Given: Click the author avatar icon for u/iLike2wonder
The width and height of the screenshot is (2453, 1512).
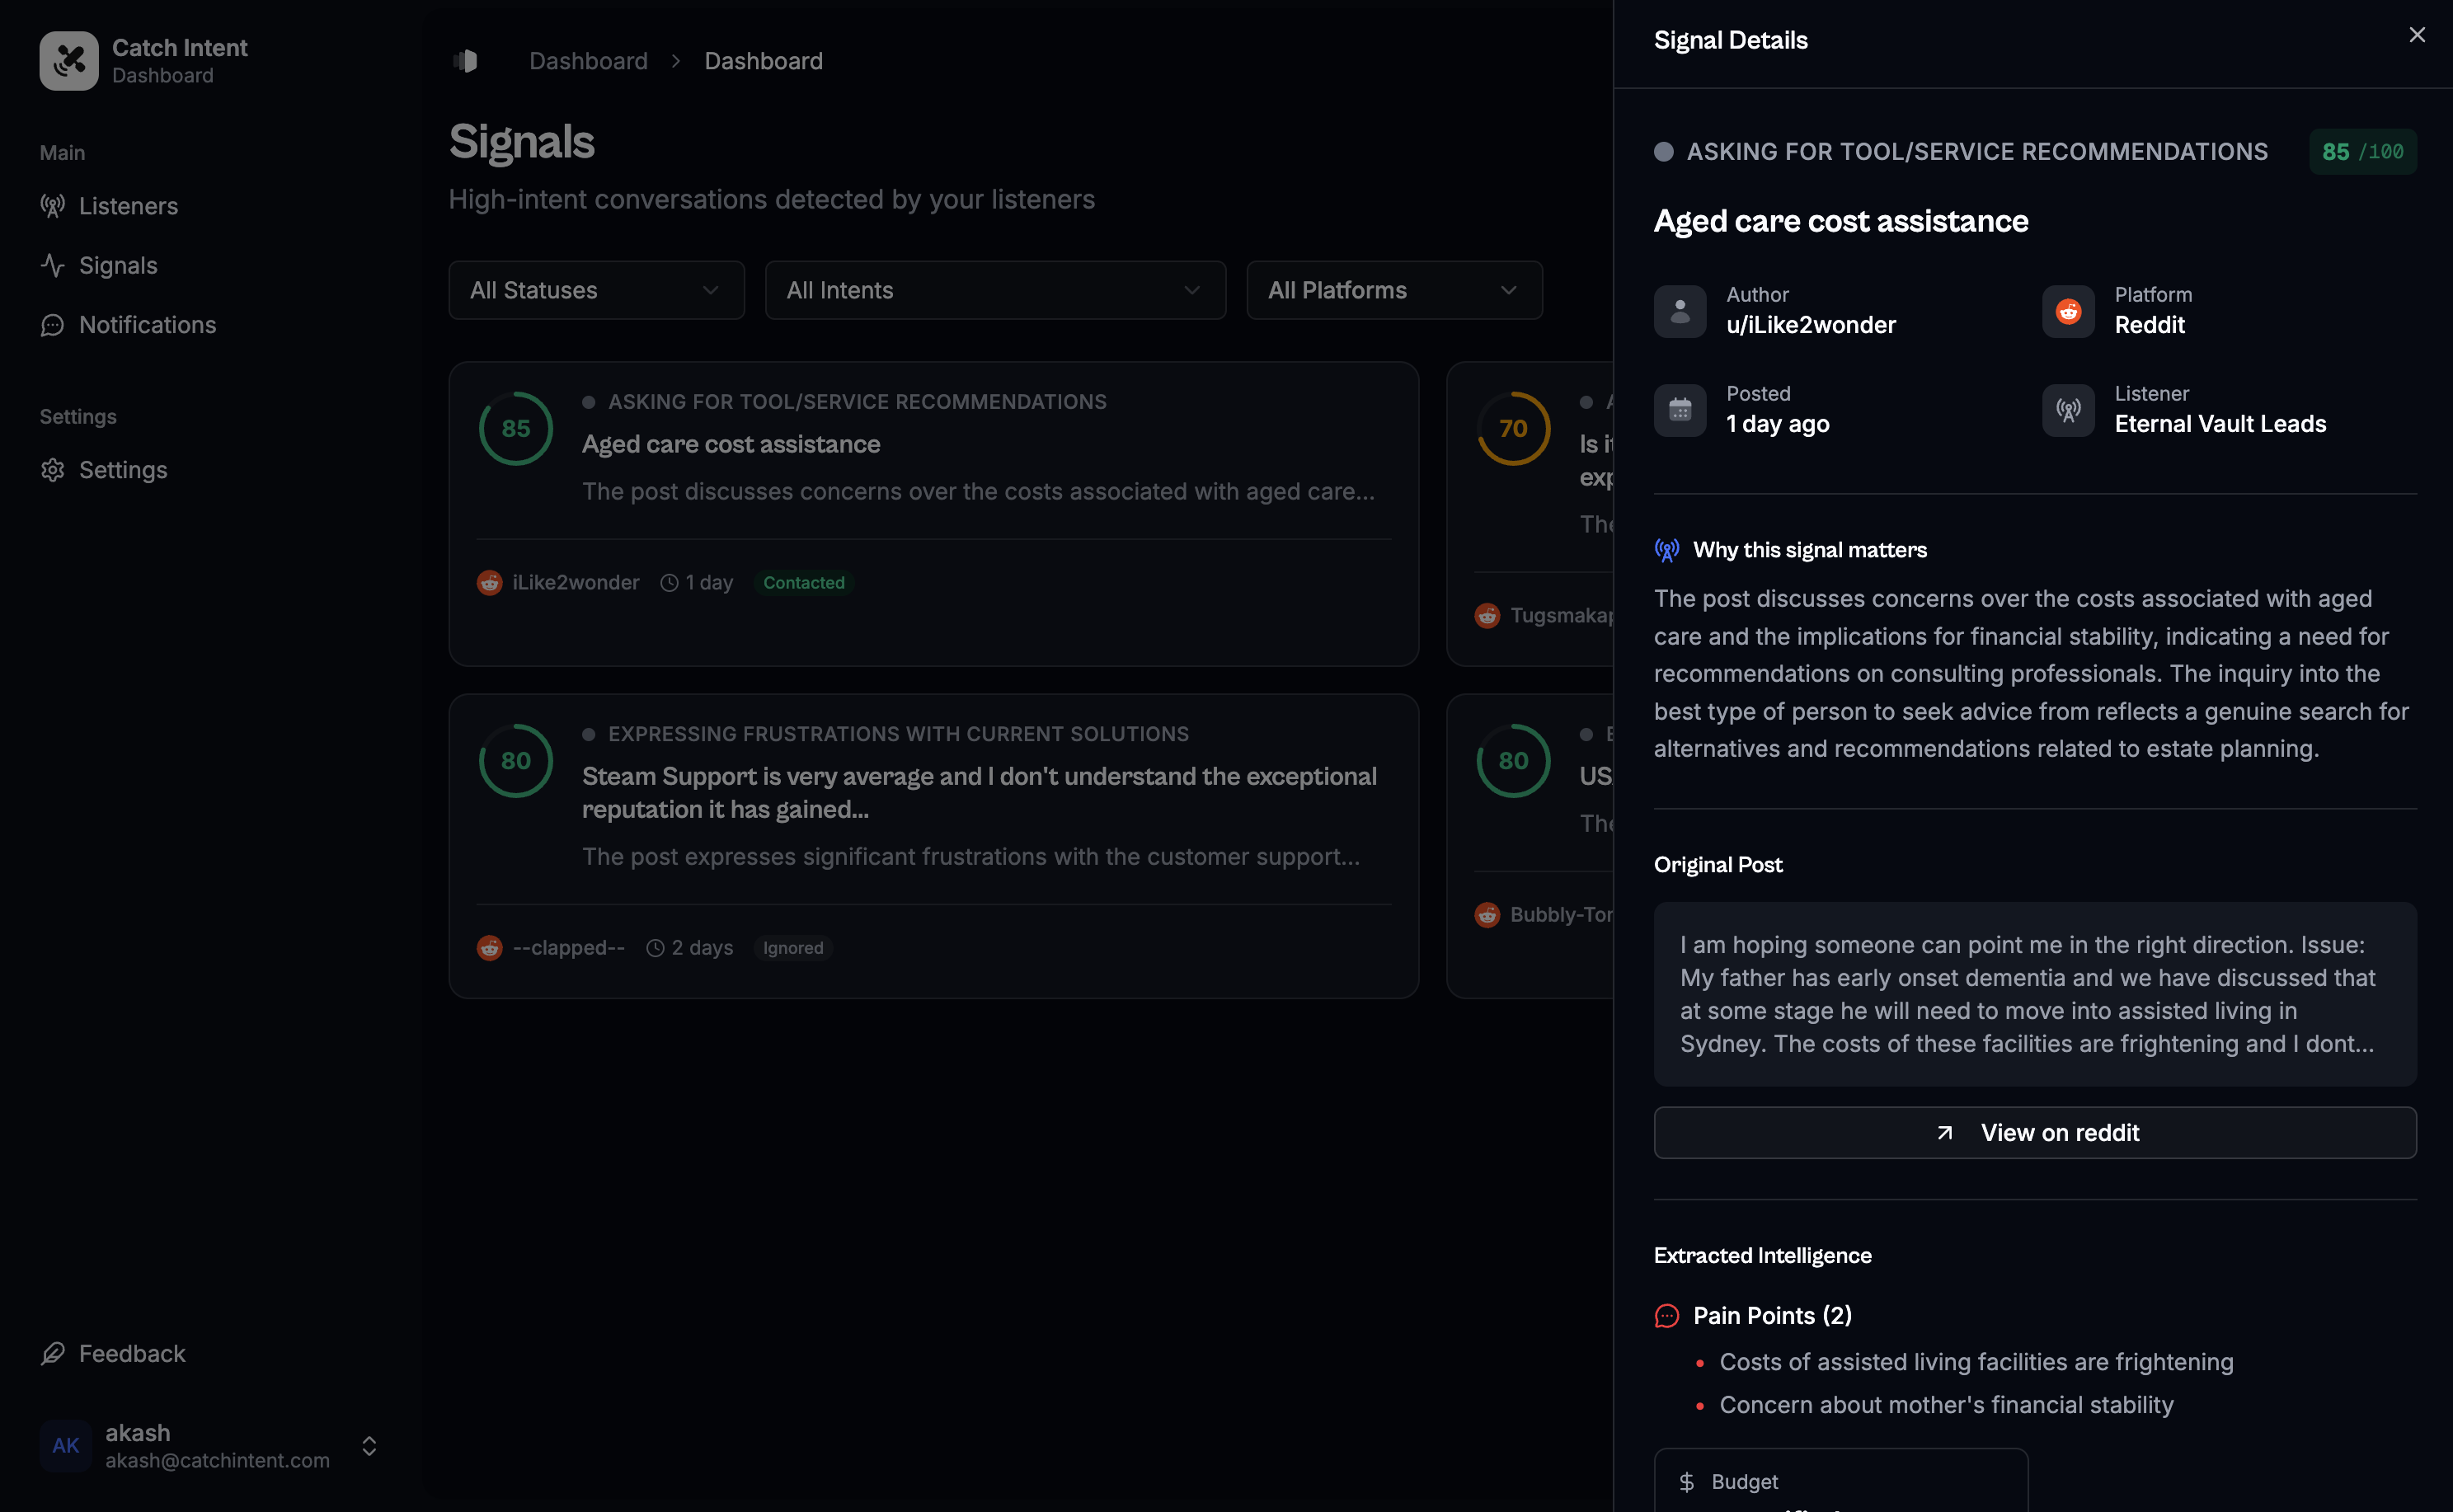Looking at the screenshot, I should 1680,311.
